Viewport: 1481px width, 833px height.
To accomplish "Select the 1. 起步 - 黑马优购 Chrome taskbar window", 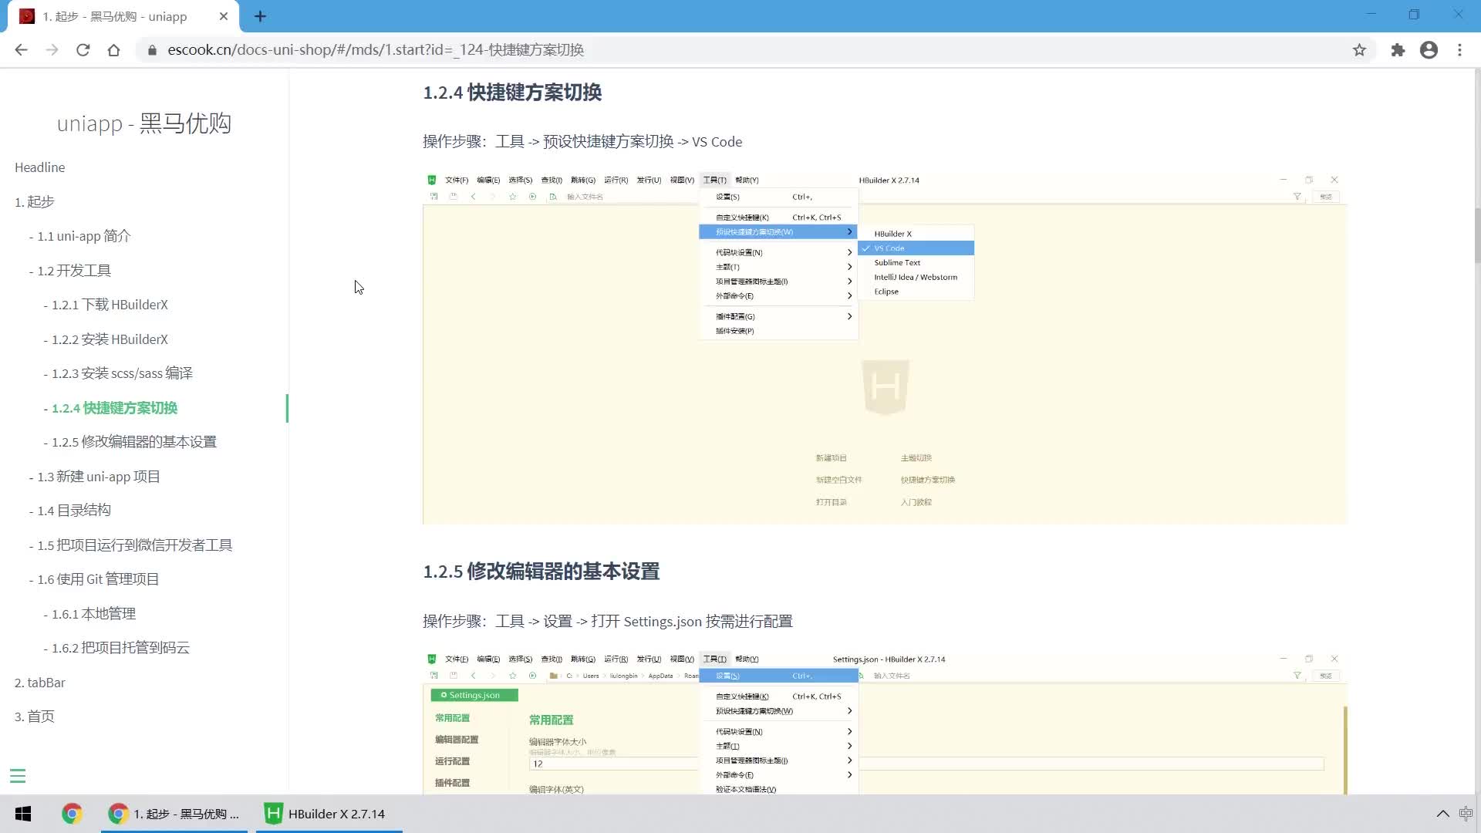I will (x=174, y=814).
